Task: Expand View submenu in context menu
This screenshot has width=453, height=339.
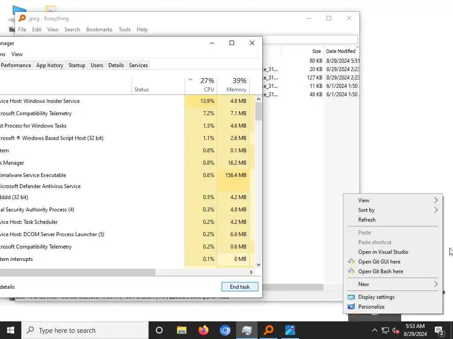Action: point(393,200)
